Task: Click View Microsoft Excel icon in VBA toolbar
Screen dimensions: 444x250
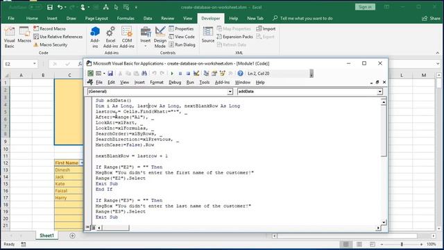Action: point(90,74)
